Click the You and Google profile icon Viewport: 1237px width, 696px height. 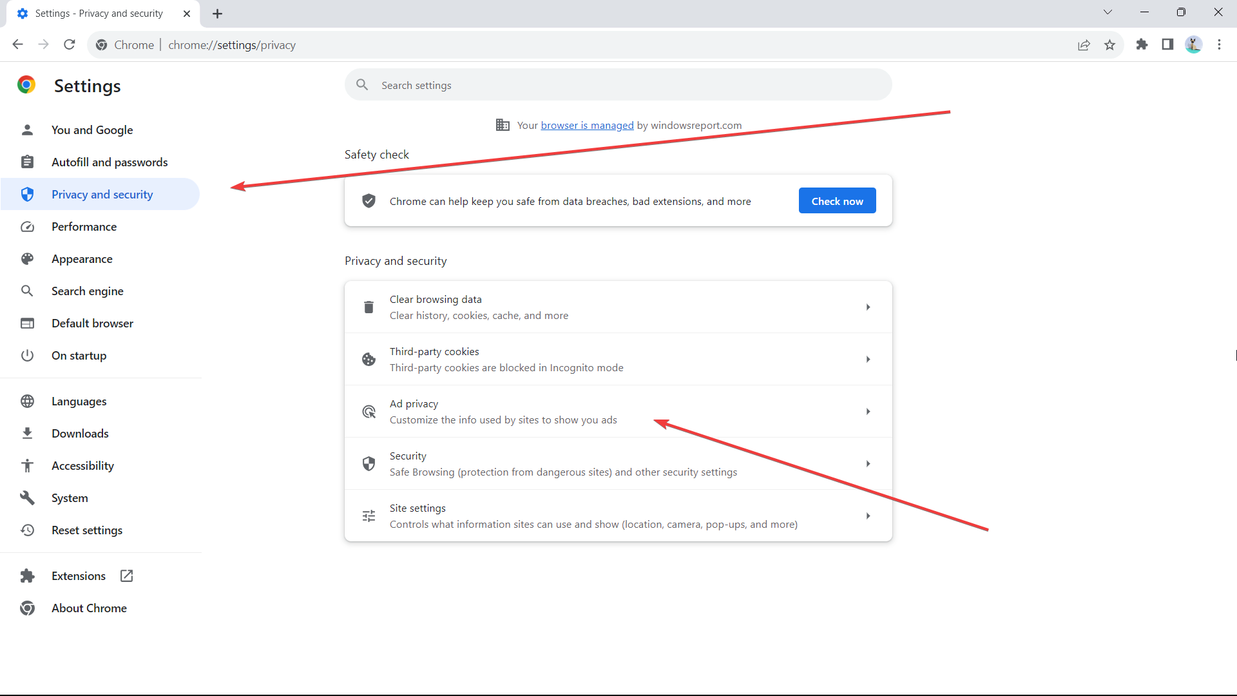[x=27, y=130]
